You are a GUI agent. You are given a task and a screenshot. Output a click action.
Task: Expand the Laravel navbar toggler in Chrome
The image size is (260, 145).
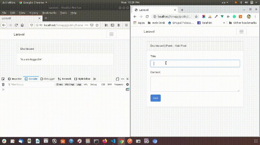click(x=241, y=31)
